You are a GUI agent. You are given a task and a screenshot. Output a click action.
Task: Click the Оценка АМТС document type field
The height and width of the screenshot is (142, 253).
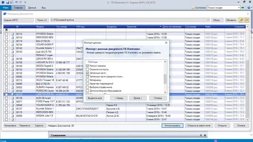pyautogui.click(x=19, y=20)
